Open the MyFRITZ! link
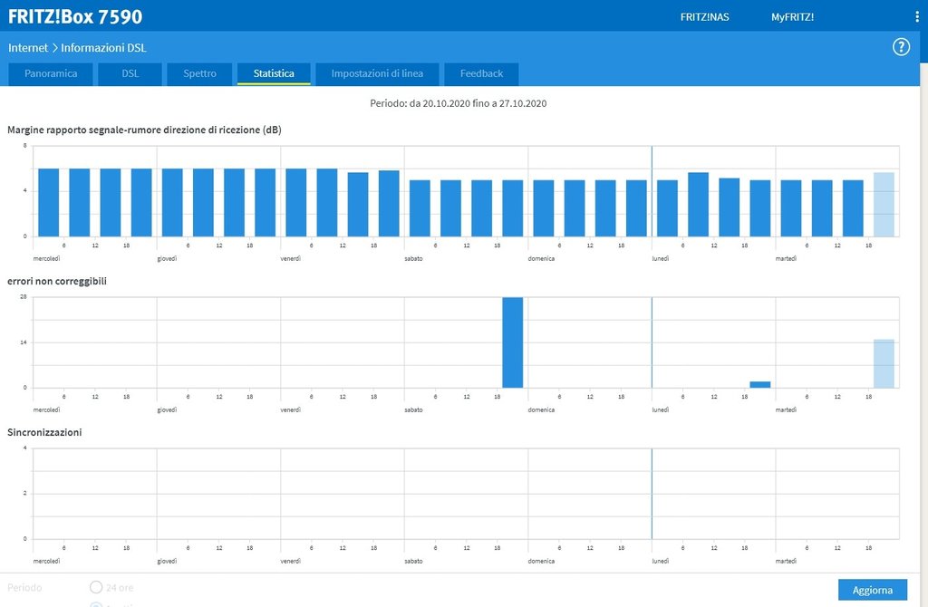 [x=792, y=17]
